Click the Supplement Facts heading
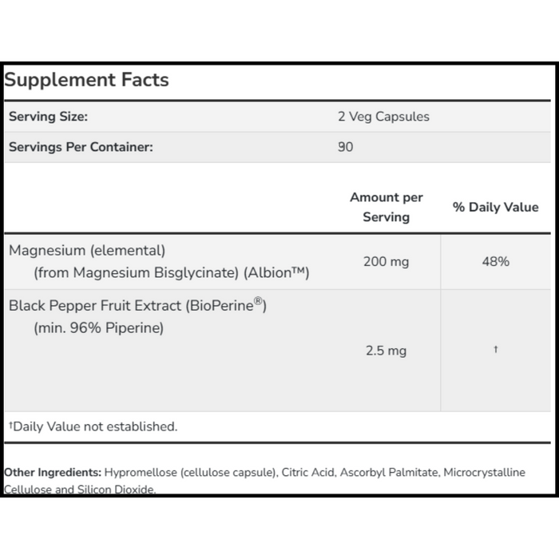This screenshot has width=559, height=559. [86, 80]
